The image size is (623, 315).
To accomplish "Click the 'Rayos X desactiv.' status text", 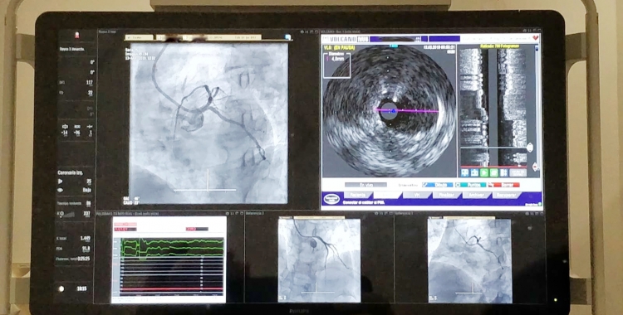I will pos(71,50).
